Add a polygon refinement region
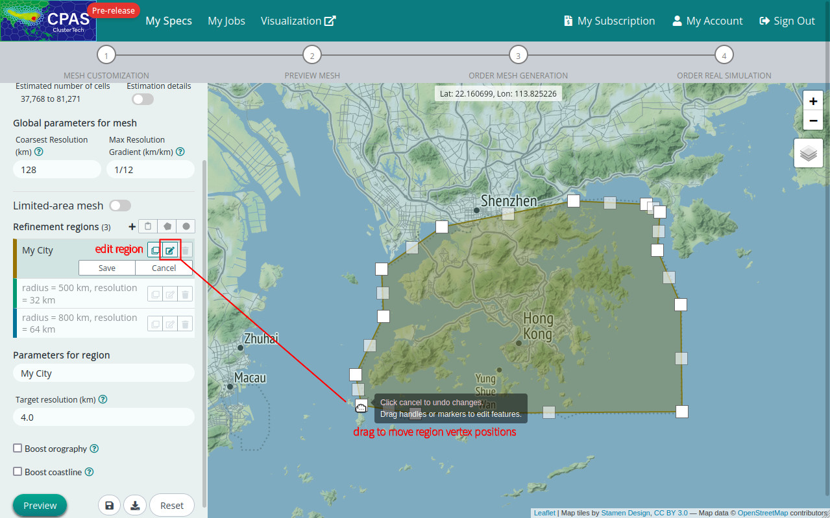This screenshot has width=830, height=518. 167,226
